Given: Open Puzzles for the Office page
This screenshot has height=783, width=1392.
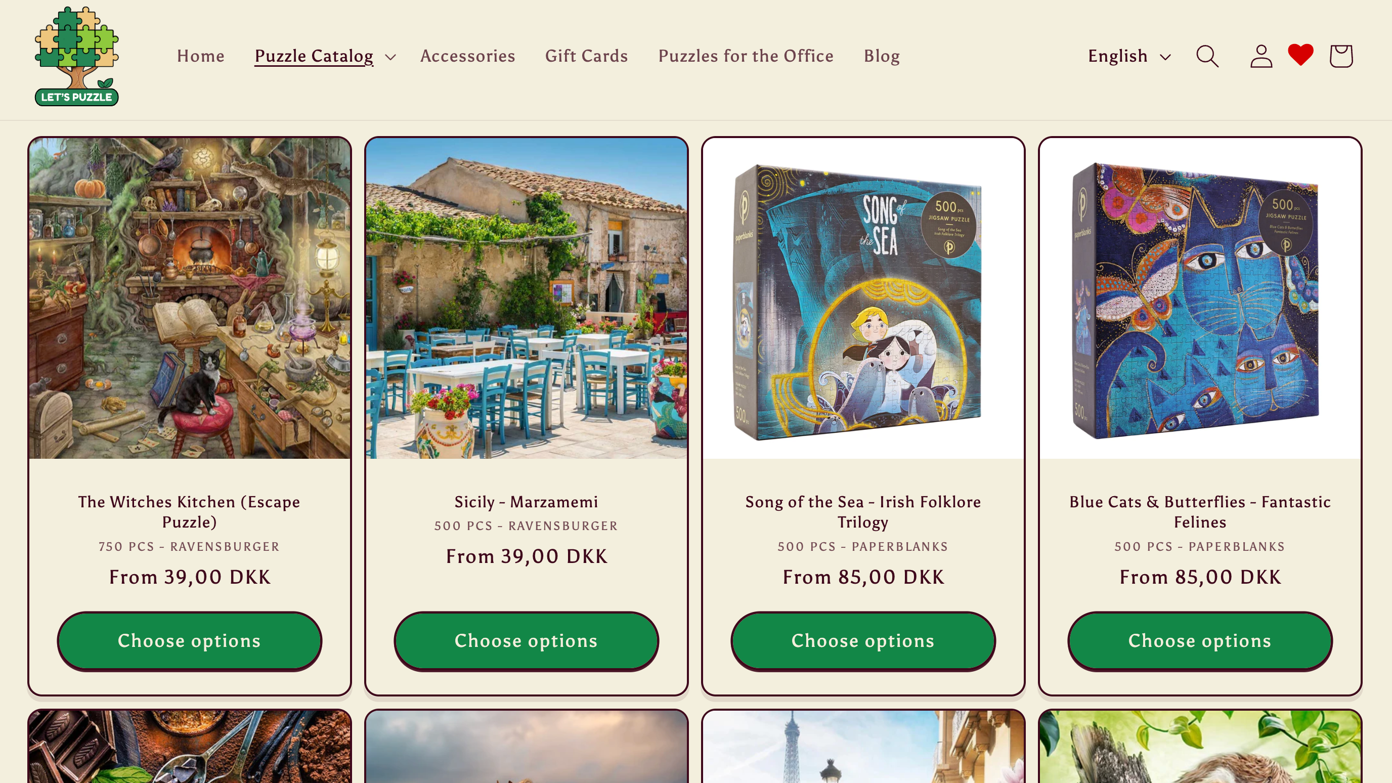Looking at the screenshot, I should click(746, 56).
